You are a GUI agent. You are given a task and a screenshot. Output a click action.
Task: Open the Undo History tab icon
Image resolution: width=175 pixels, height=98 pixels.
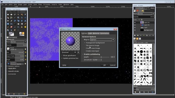(143, 11)
